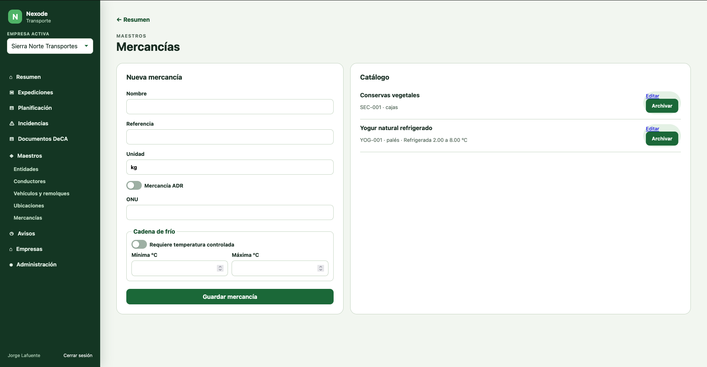Click the Avisos clock icon

(12, 234)
